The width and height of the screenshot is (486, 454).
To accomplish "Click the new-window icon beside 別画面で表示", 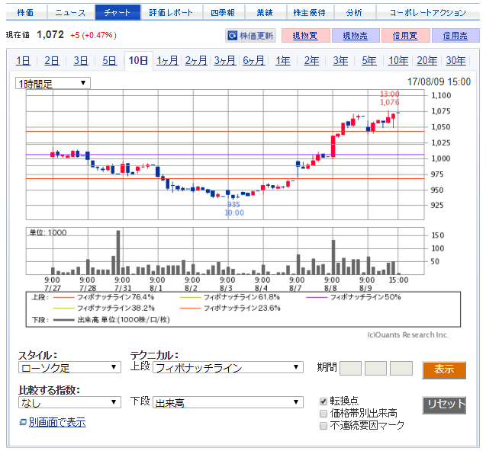I will (x=23, y=422).
